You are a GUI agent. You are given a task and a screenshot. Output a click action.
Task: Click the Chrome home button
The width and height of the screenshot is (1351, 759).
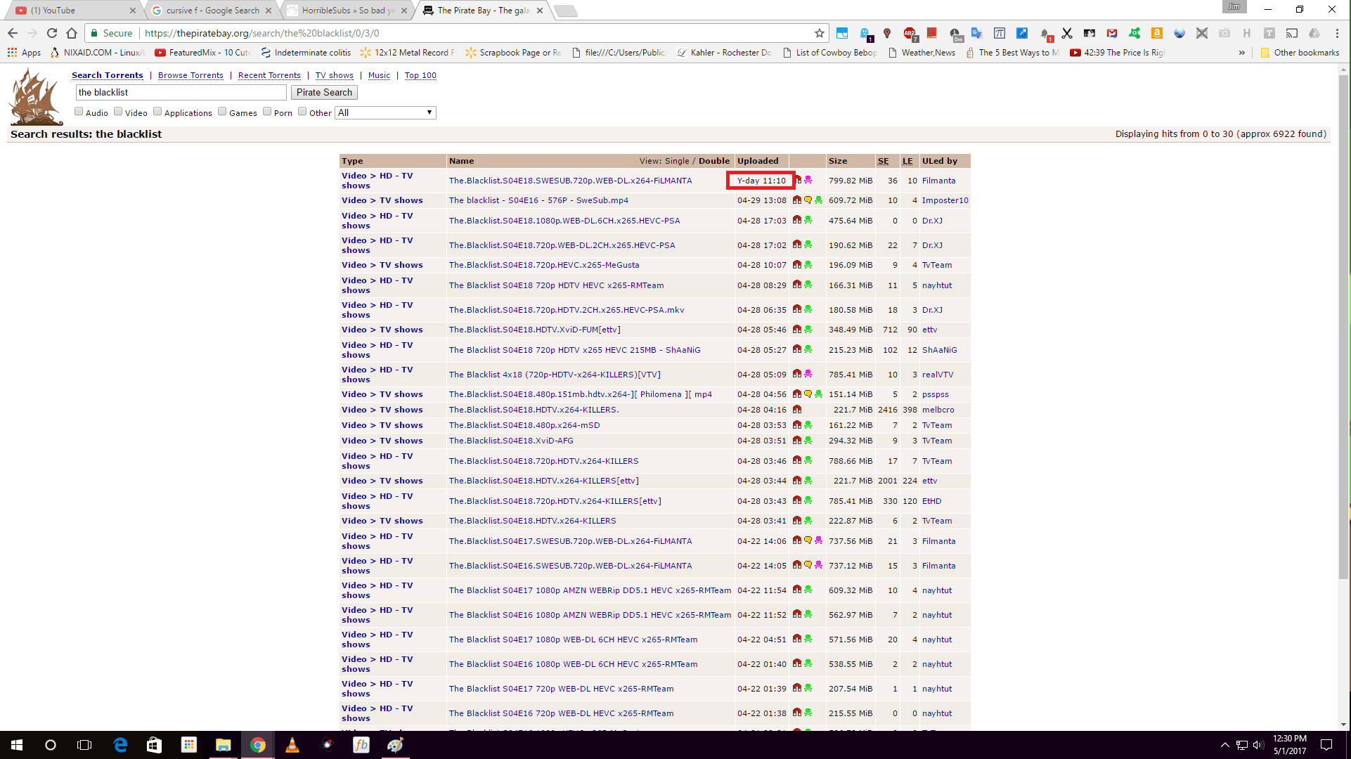72,33
